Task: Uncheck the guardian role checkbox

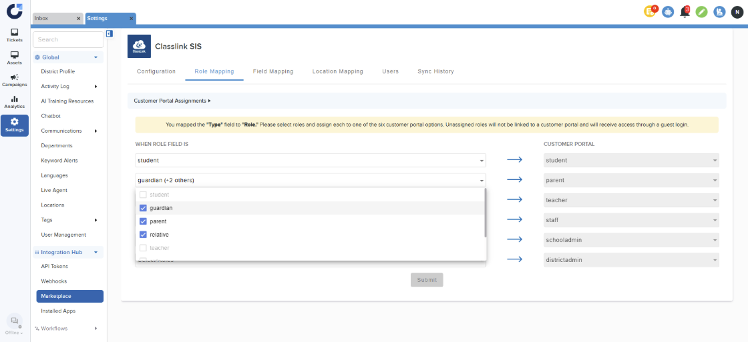Action: tap(143, 208)
